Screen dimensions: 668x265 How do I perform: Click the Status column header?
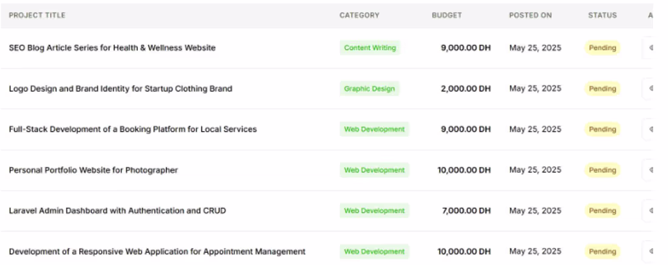(x=602, y=15)
